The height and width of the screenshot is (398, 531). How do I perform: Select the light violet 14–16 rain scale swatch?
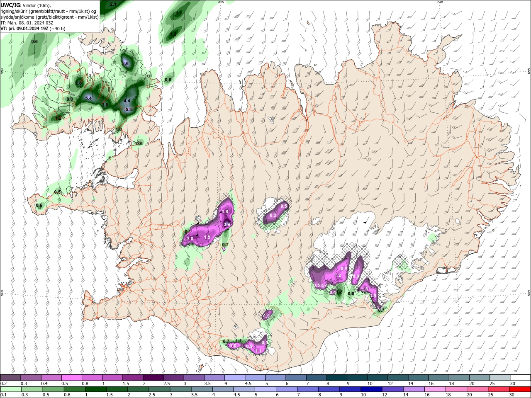point(414,389)
